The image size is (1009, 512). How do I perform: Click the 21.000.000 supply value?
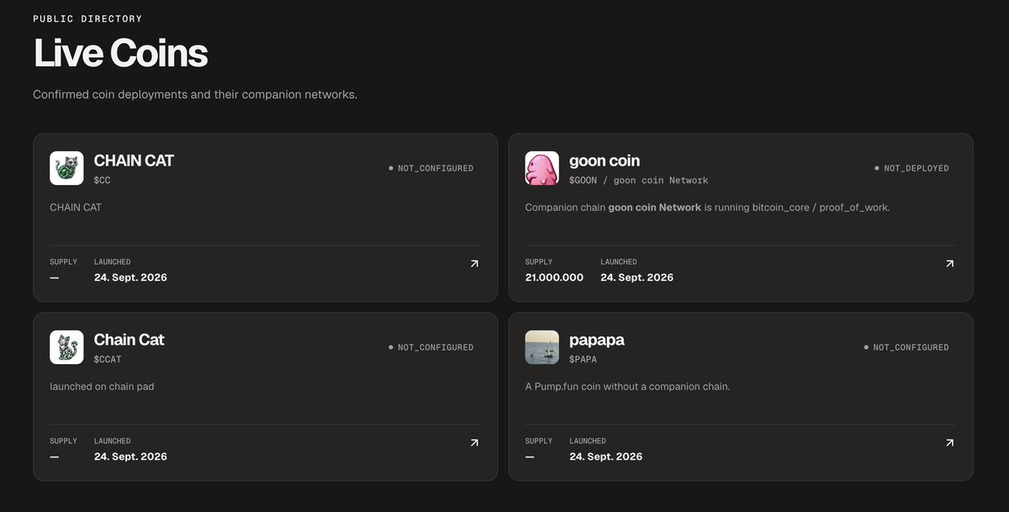[x=554, y=277]
